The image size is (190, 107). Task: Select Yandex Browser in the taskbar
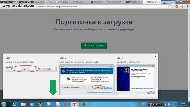(x=75, y=104)
